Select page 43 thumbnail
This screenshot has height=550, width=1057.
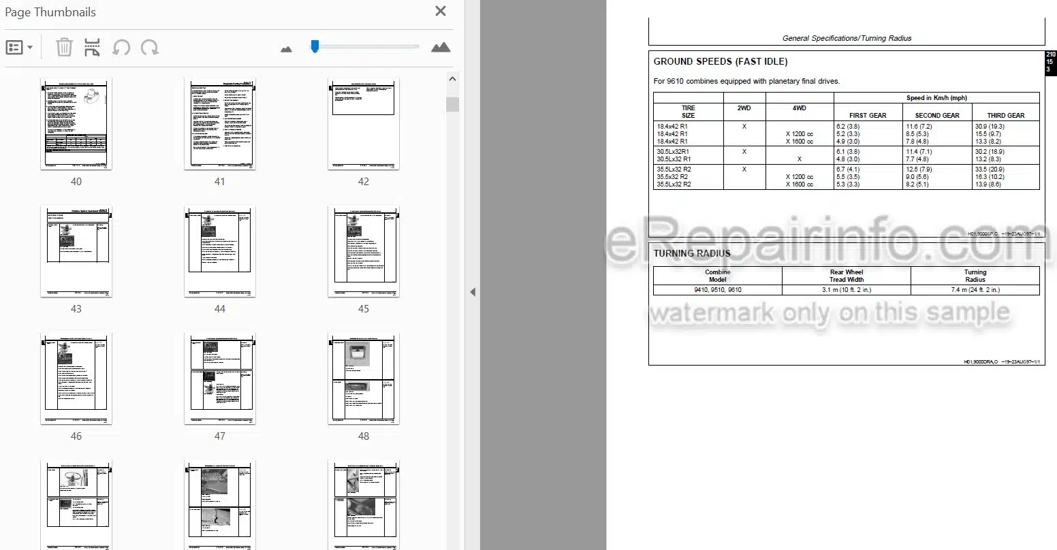coord(76,252)
